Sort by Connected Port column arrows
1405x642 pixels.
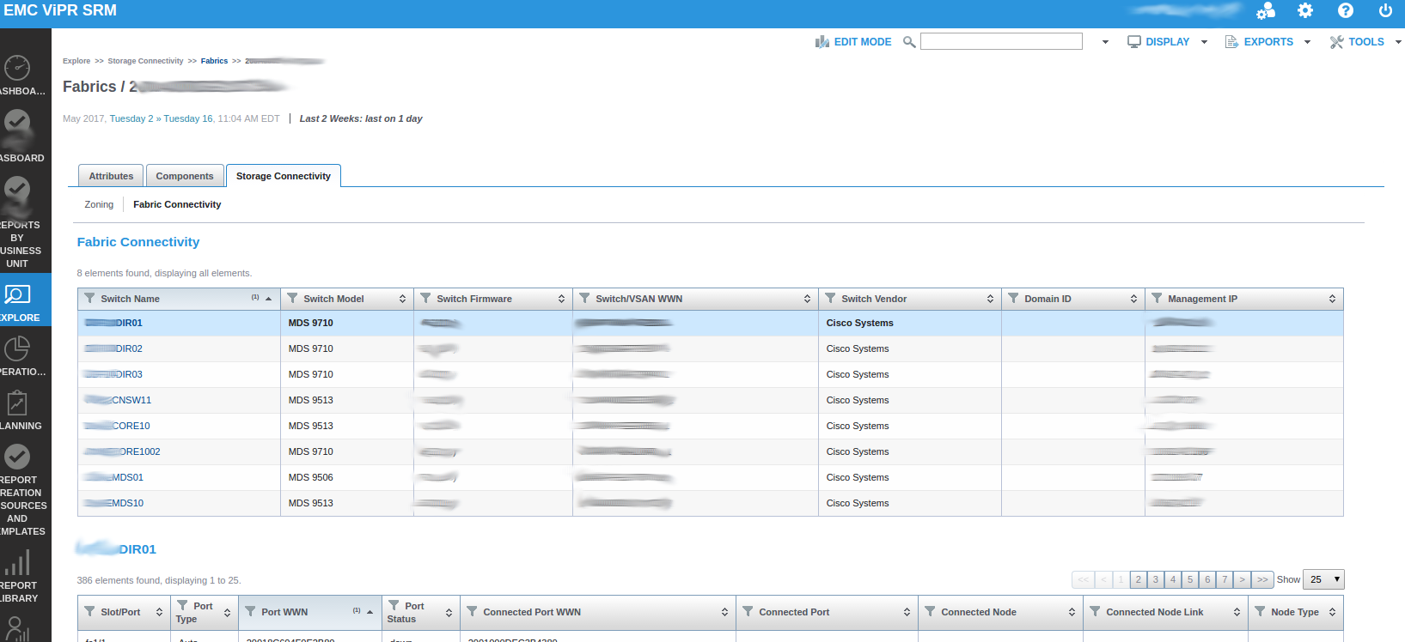click(x=907, y=612)
